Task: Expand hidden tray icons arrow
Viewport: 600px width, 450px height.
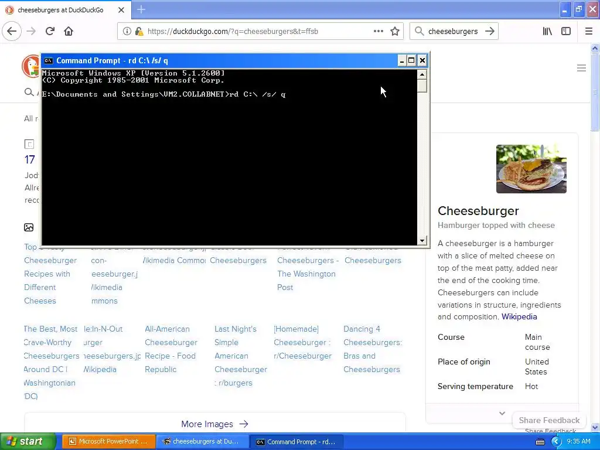Action: 556,442
